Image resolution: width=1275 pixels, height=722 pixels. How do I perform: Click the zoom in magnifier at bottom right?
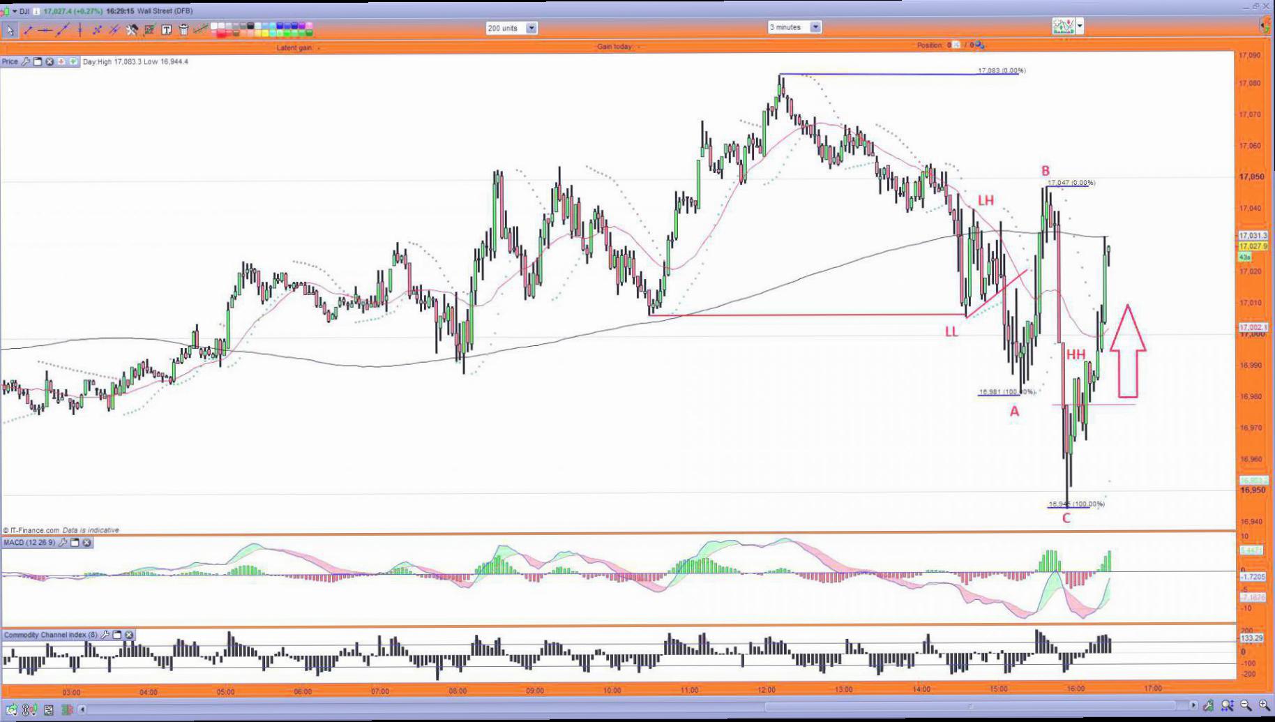[1264, 706]
